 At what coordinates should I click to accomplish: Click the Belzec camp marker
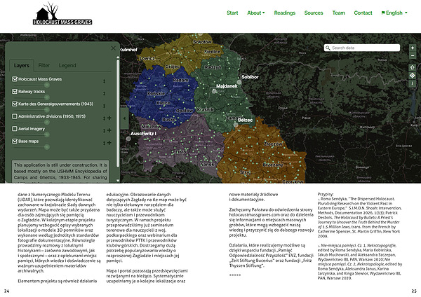pyautogui.click(x=236, y=125)
